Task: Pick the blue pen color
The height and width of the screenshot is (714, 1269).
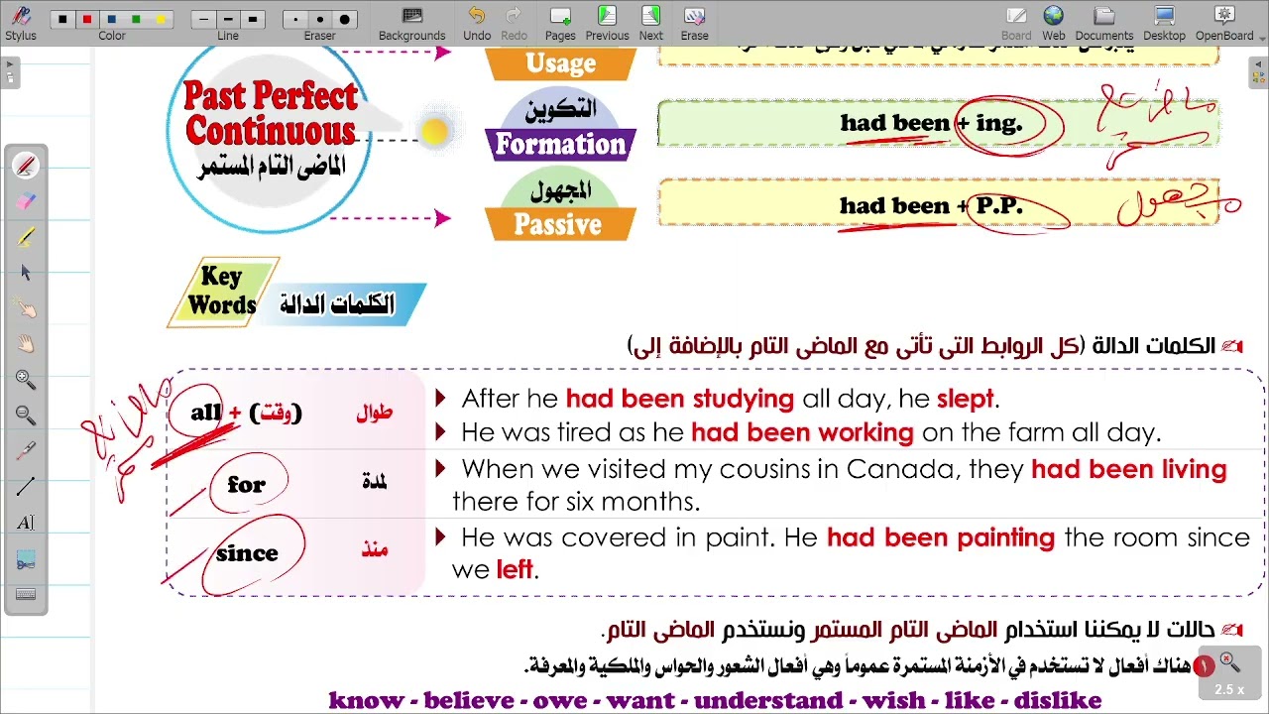Action: point(112,19)
